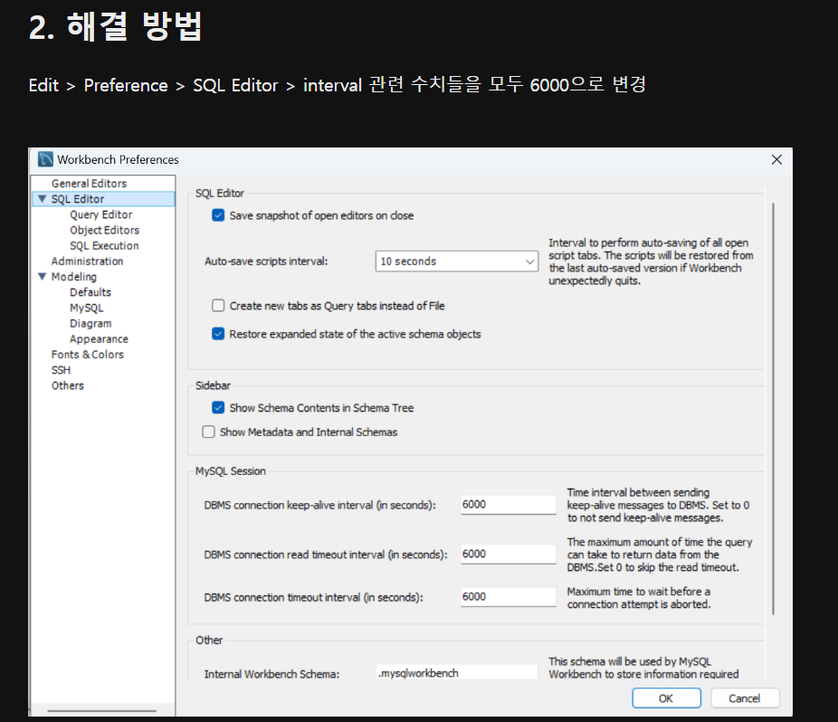The height and width of the screenshot is (722, 838).
Task: Click the horizontal scrollbar under the sidebar tree
Action: (101, 711)
